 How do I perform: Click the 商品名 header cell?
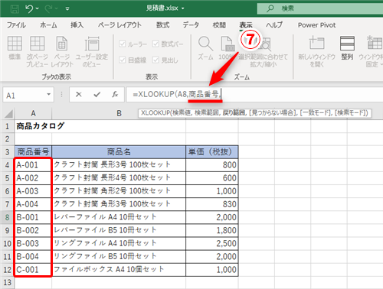pyautogui.click(x=119, y=152)
